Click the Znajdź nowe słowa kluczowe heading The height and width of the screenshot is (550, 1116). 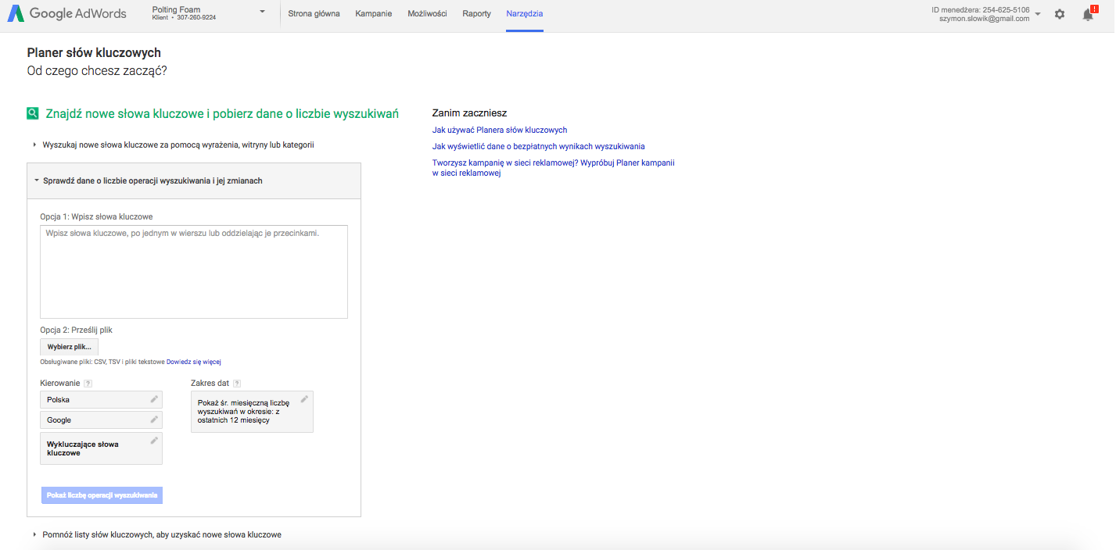(x=222, y=113)
